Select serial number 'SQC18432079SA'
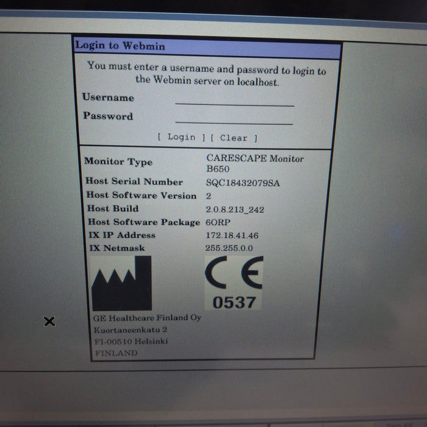Screen dimensions: 427x427 [x=243, y=182]
